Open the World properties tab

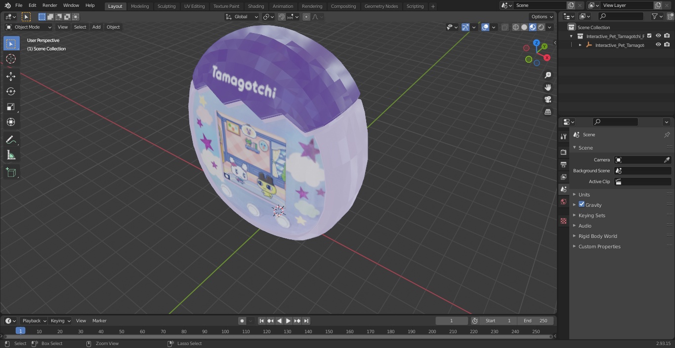tap(563, 201)
